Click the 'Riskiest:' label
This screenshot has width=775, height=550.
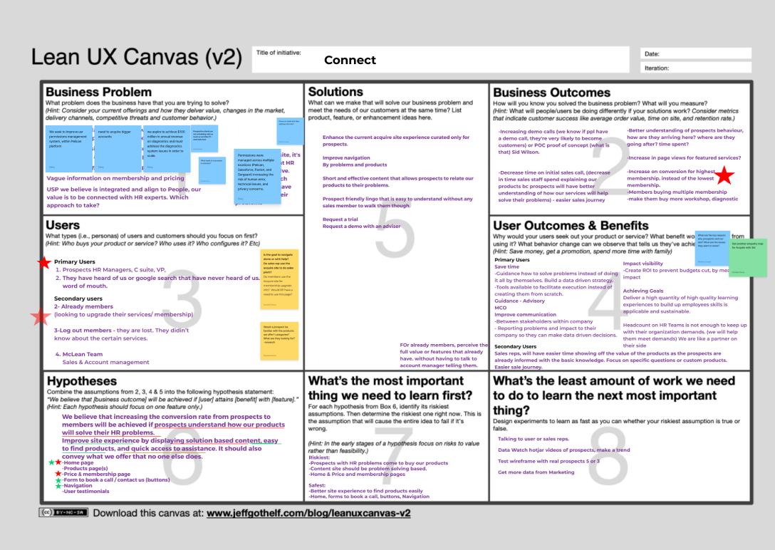point(319,457)
